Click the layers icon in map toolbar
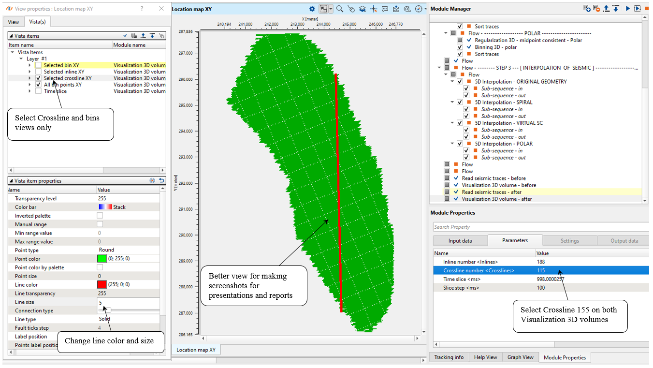This screenshot has width=653, height=368. click(362, 9)
